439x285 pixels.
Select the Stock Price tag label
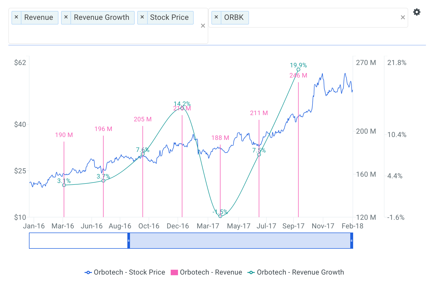point(169,17)
